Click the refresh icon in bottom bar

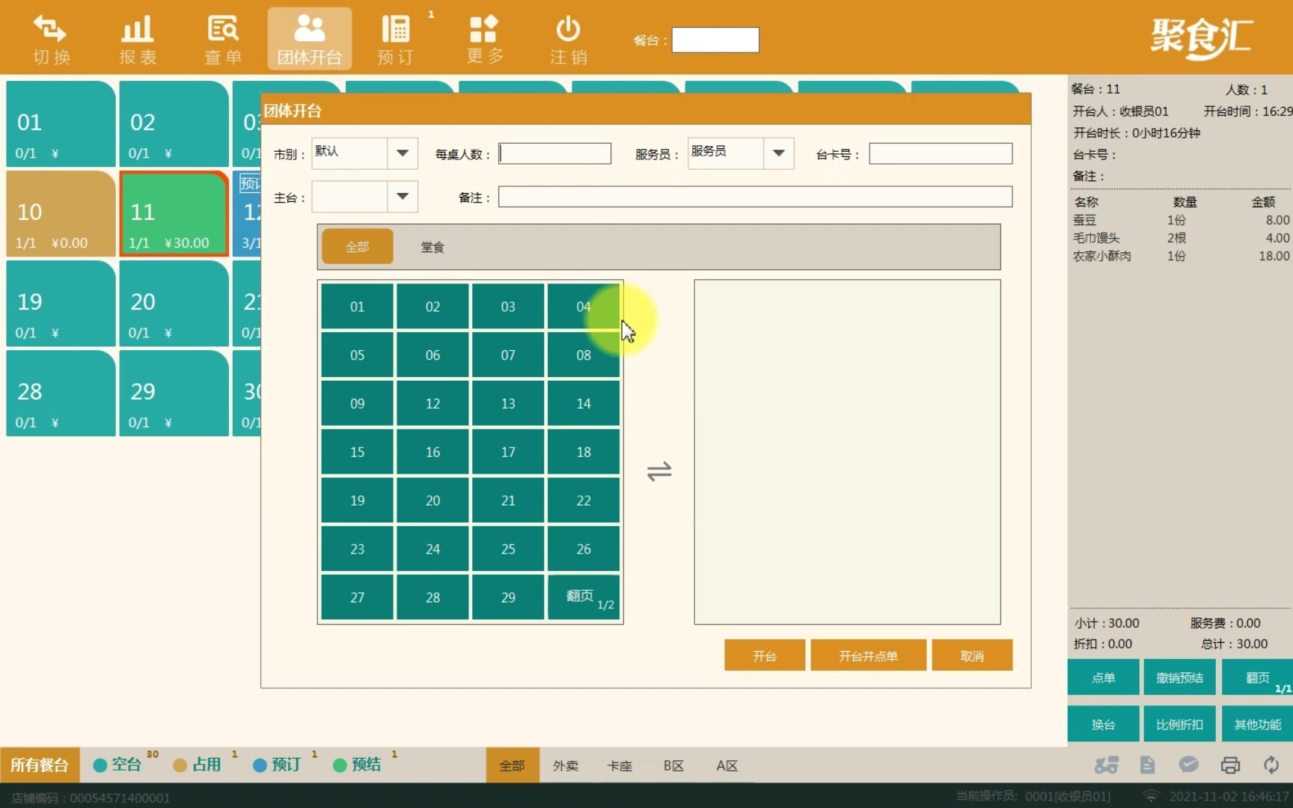1271,765
